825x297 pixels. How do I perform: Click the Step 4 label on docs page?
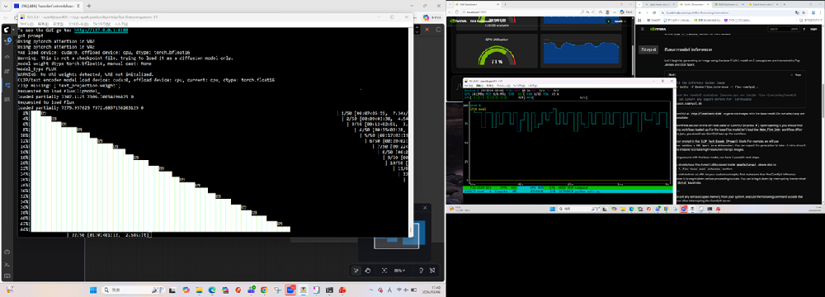click(x=648, y=49)
